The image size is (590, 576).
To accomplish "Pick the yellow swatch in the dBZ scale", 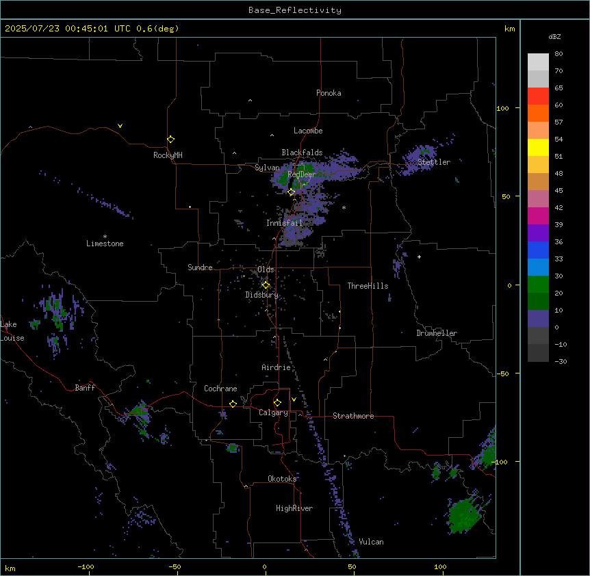I will pos(538,147).
